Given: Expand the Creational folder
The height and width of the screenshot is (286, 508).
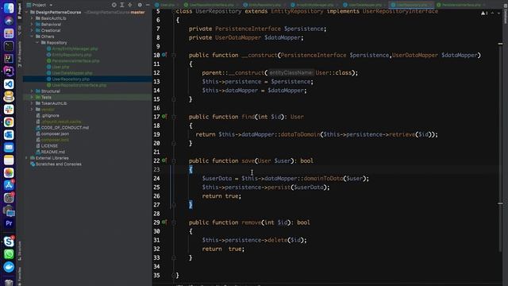Looking at the screenshot, I should point(32,30).
